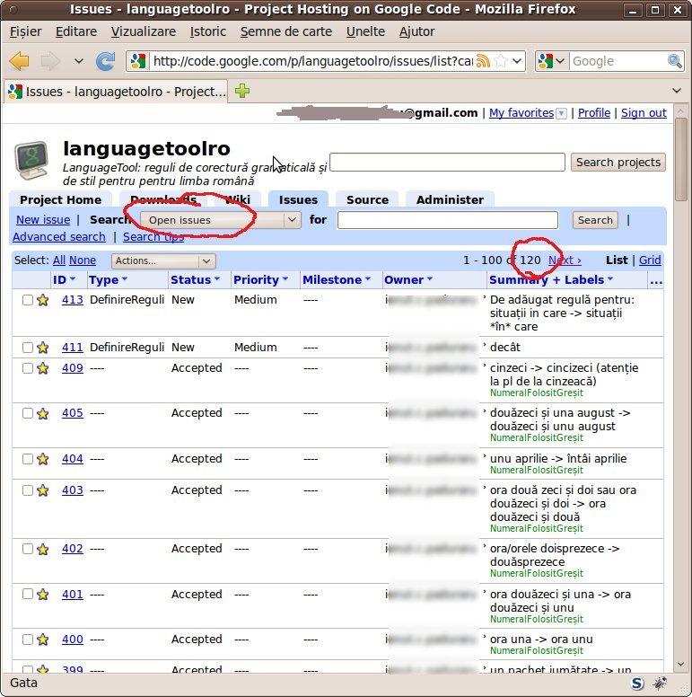Viewport: 692px width, 697px height.
Task: Click the magnifier icon in the Google search box
Action: 674,61
